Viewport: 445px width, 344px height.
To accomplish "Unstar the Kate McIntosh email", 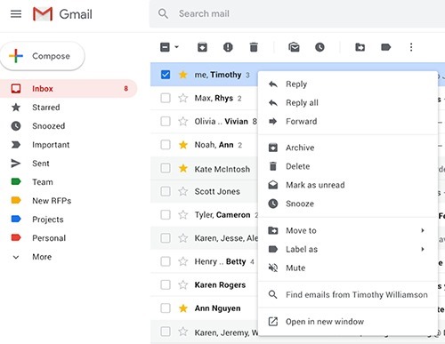I will pyautogui.click(x=183, y=168).
